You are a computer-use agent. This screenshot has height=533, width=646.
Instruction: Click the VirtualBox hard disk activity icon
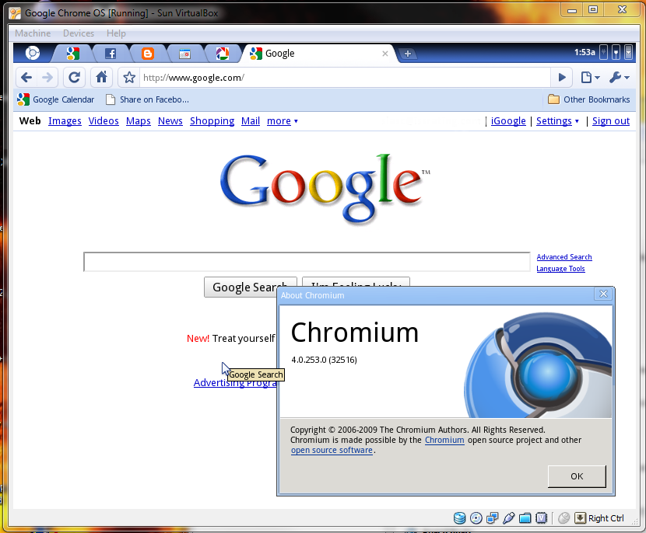click(460, 518)
